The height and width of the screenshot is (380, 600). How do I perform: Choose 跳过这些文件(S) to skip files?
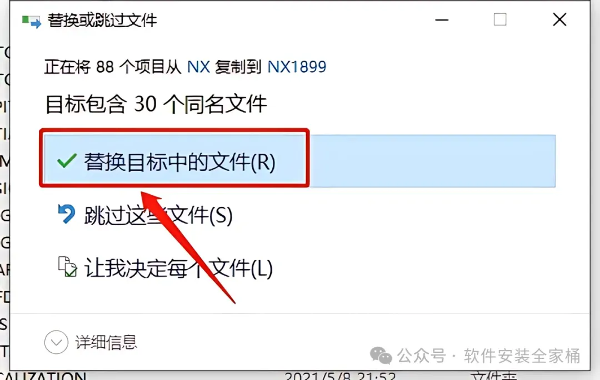coord(158,215)
